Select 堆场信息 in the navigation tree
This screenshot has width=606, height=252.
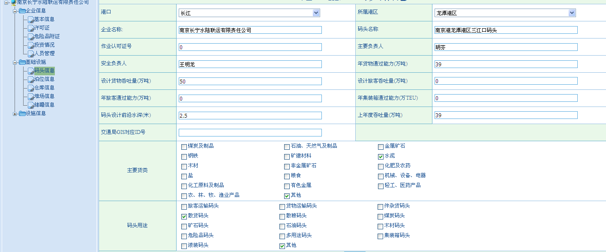point(44,96)
